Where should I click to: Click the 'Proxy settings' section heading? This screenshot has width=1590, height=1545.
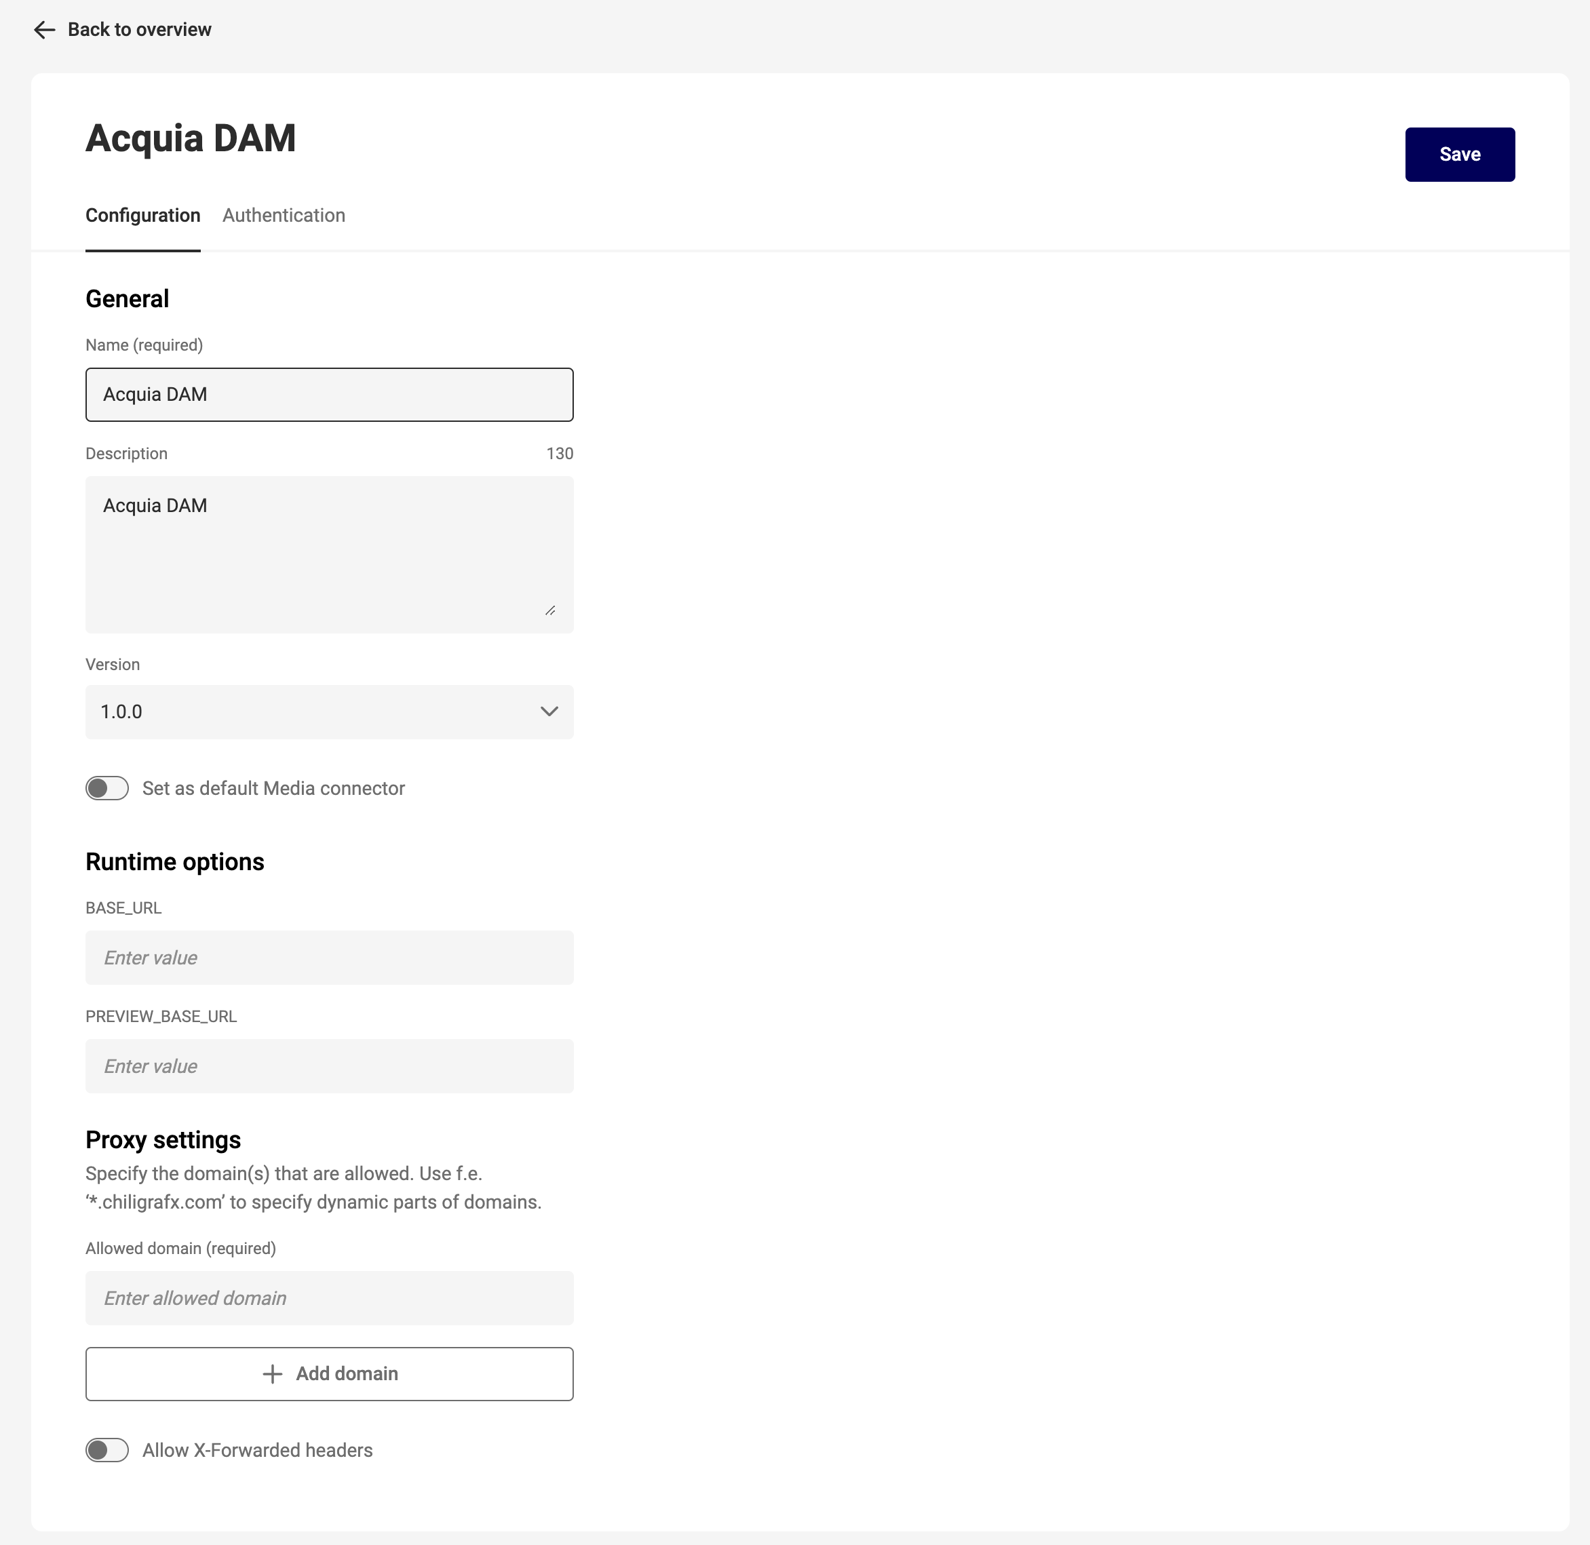[163, 1140]
